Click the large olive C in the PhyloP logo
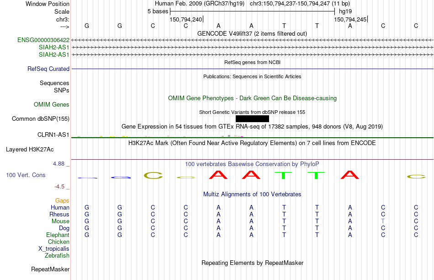 click(153, 175)
